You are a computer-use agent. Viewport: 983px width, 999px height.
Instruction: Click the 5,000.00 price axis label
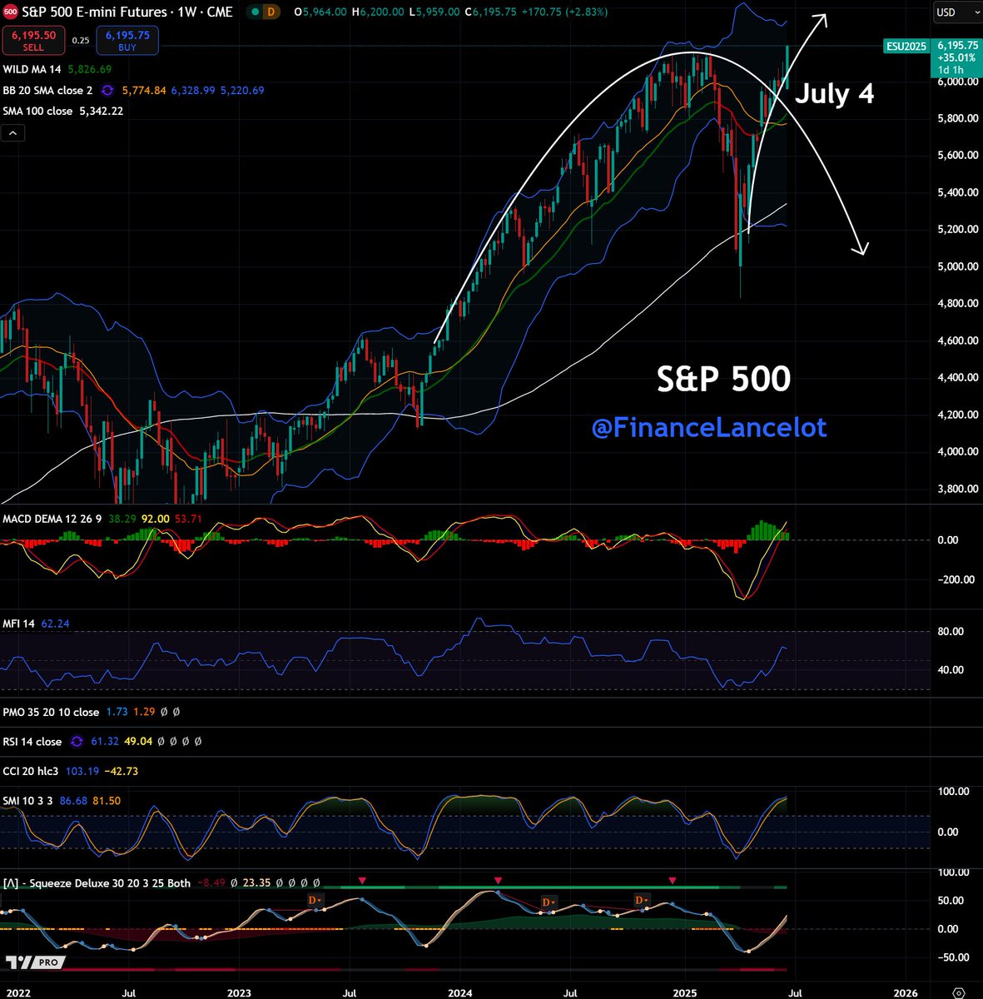[x=956, y=266]
